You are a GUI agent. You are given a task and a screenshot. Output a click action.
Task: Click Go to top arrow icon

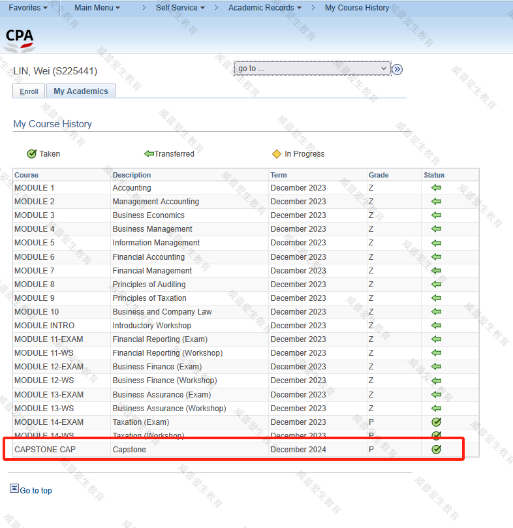tap(14, 488)
